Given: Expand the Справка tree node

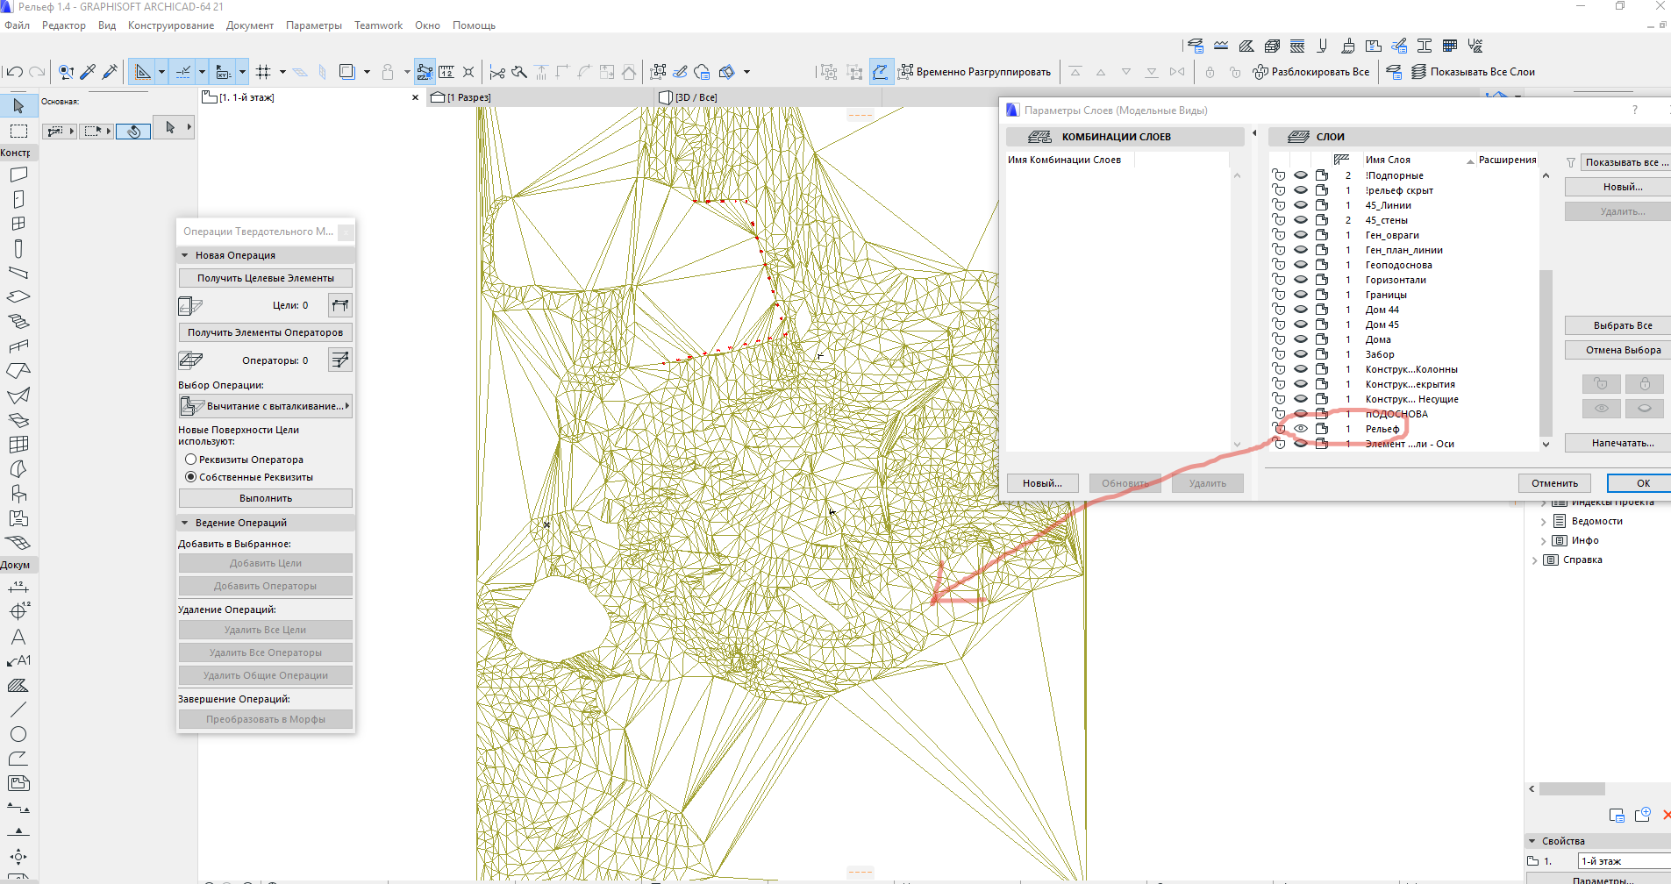Looking at the screenshot, I should 1534,560.
